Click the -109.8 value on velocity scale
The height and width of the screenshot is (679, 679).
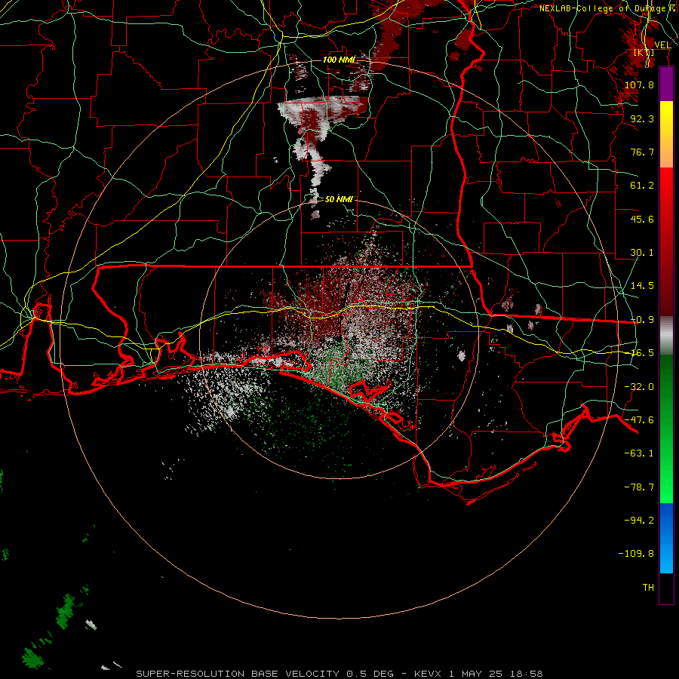point(636,554)
